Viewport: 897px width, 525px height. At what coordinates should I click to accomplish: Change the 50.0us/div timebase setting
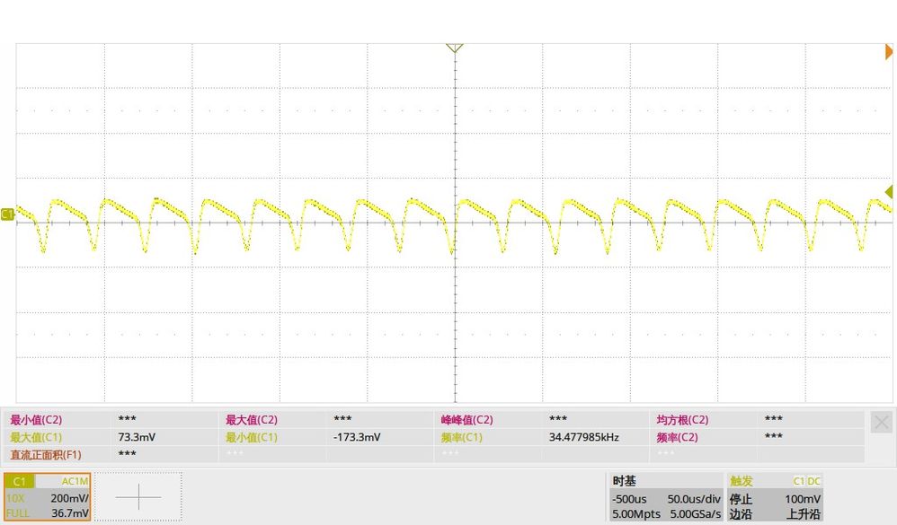[x=693, y=499]
